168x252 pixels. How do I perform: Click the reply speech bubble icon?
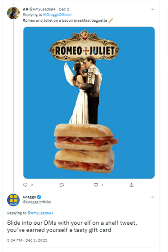click(x=25, y=185)
